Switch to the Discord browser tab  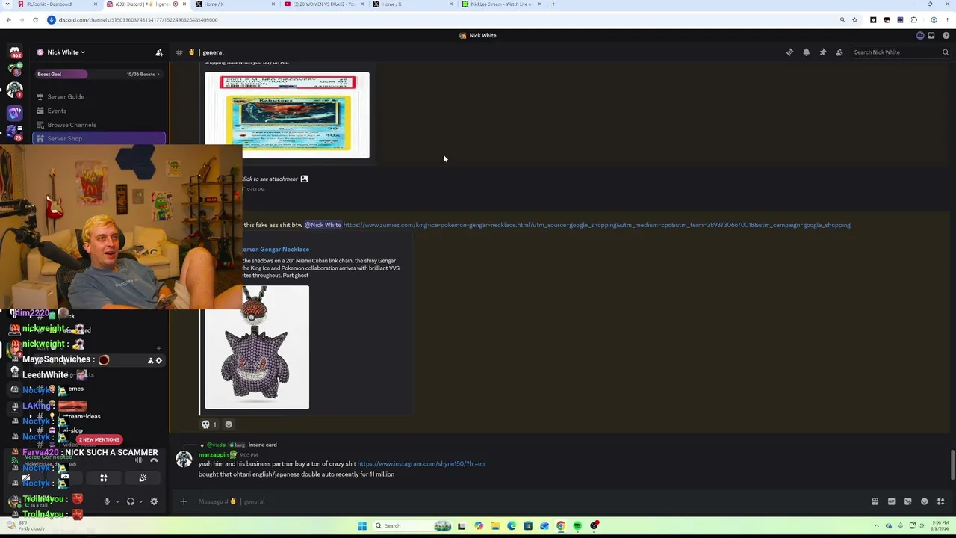pos(146,4)
